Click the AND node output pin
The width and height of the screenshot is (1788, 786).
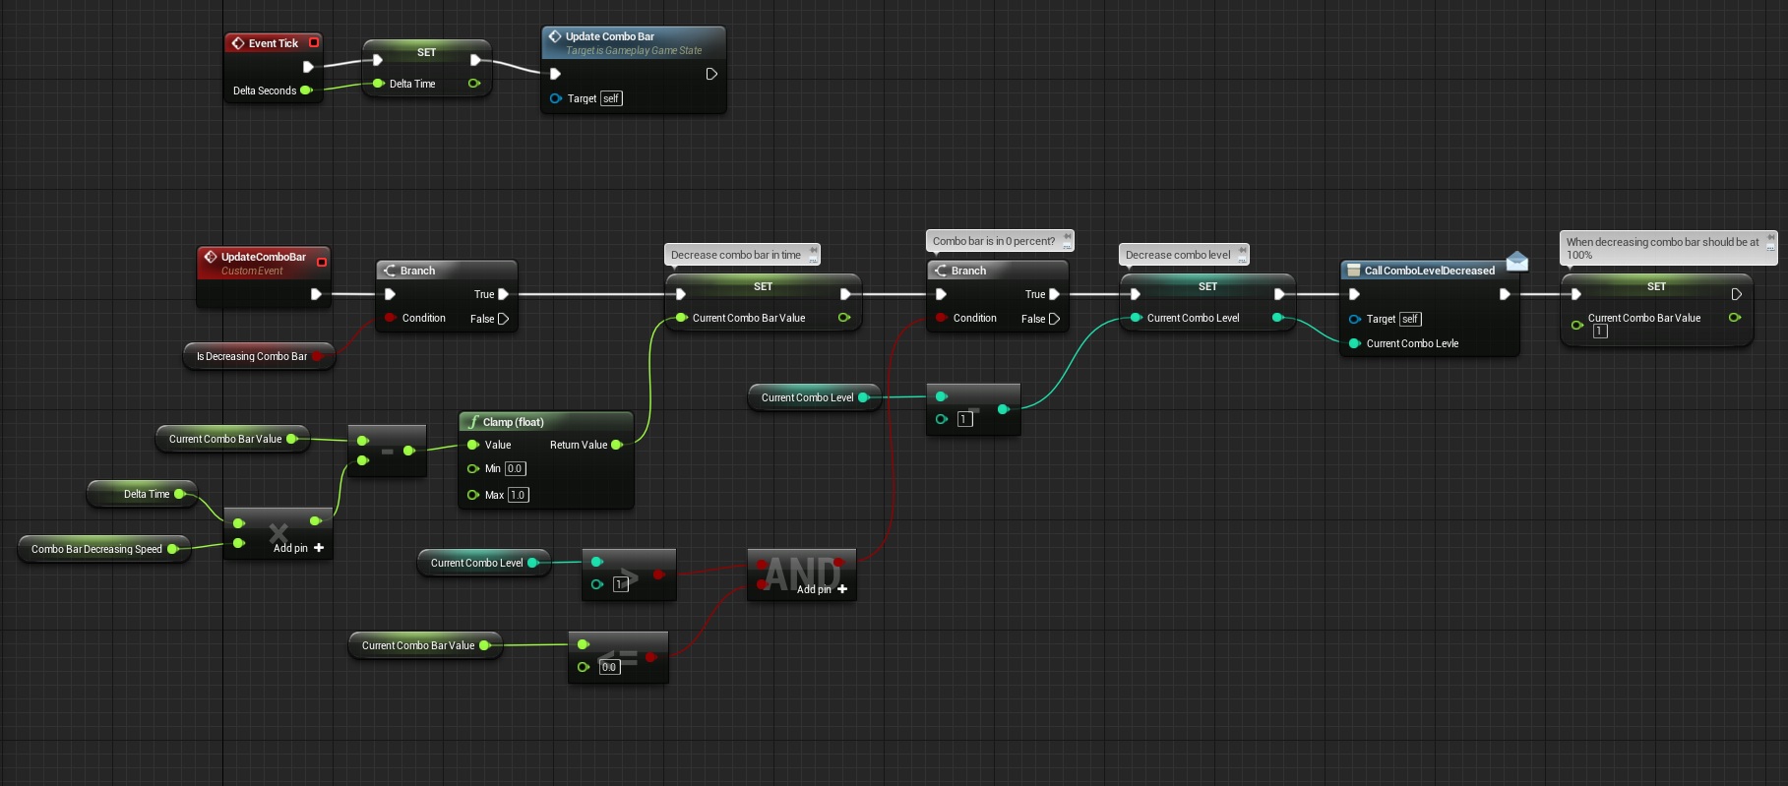(838, 563)
